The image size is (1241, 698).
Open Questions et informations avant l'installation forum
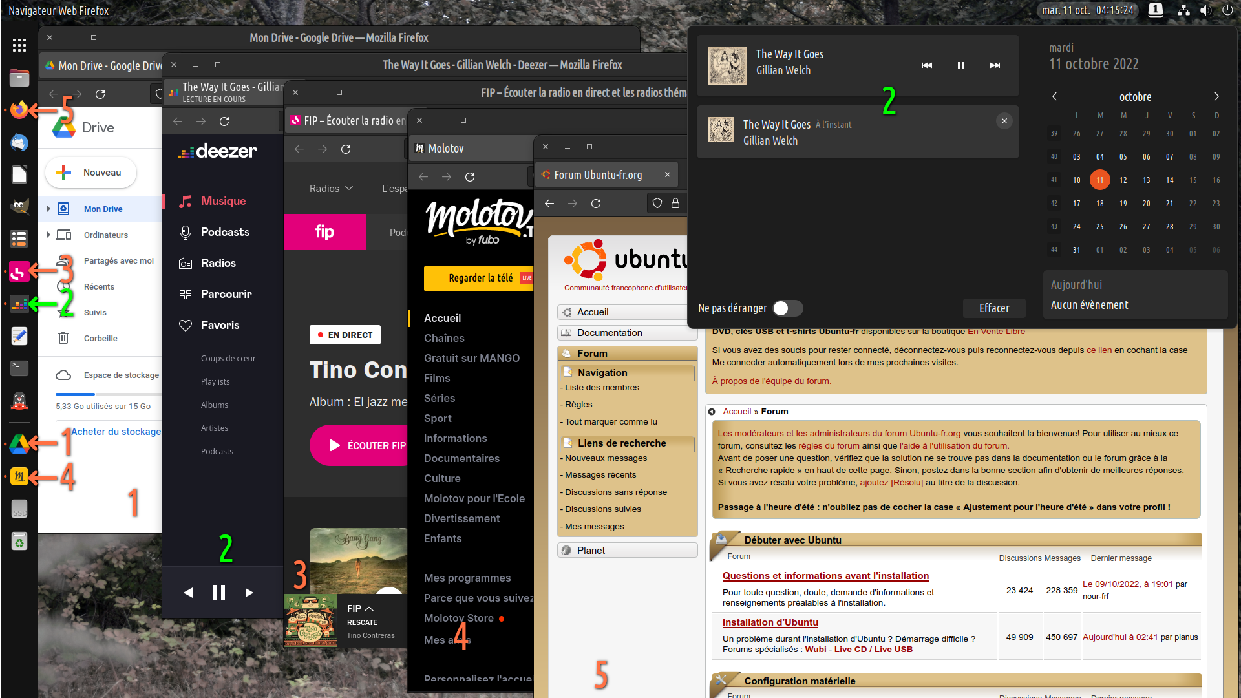click(x=825, y=576)
